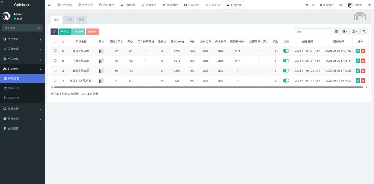The height and width of the screenshot is (184, 374).
Task: Click the green 添加 button
Action: (x=65, y=32)
